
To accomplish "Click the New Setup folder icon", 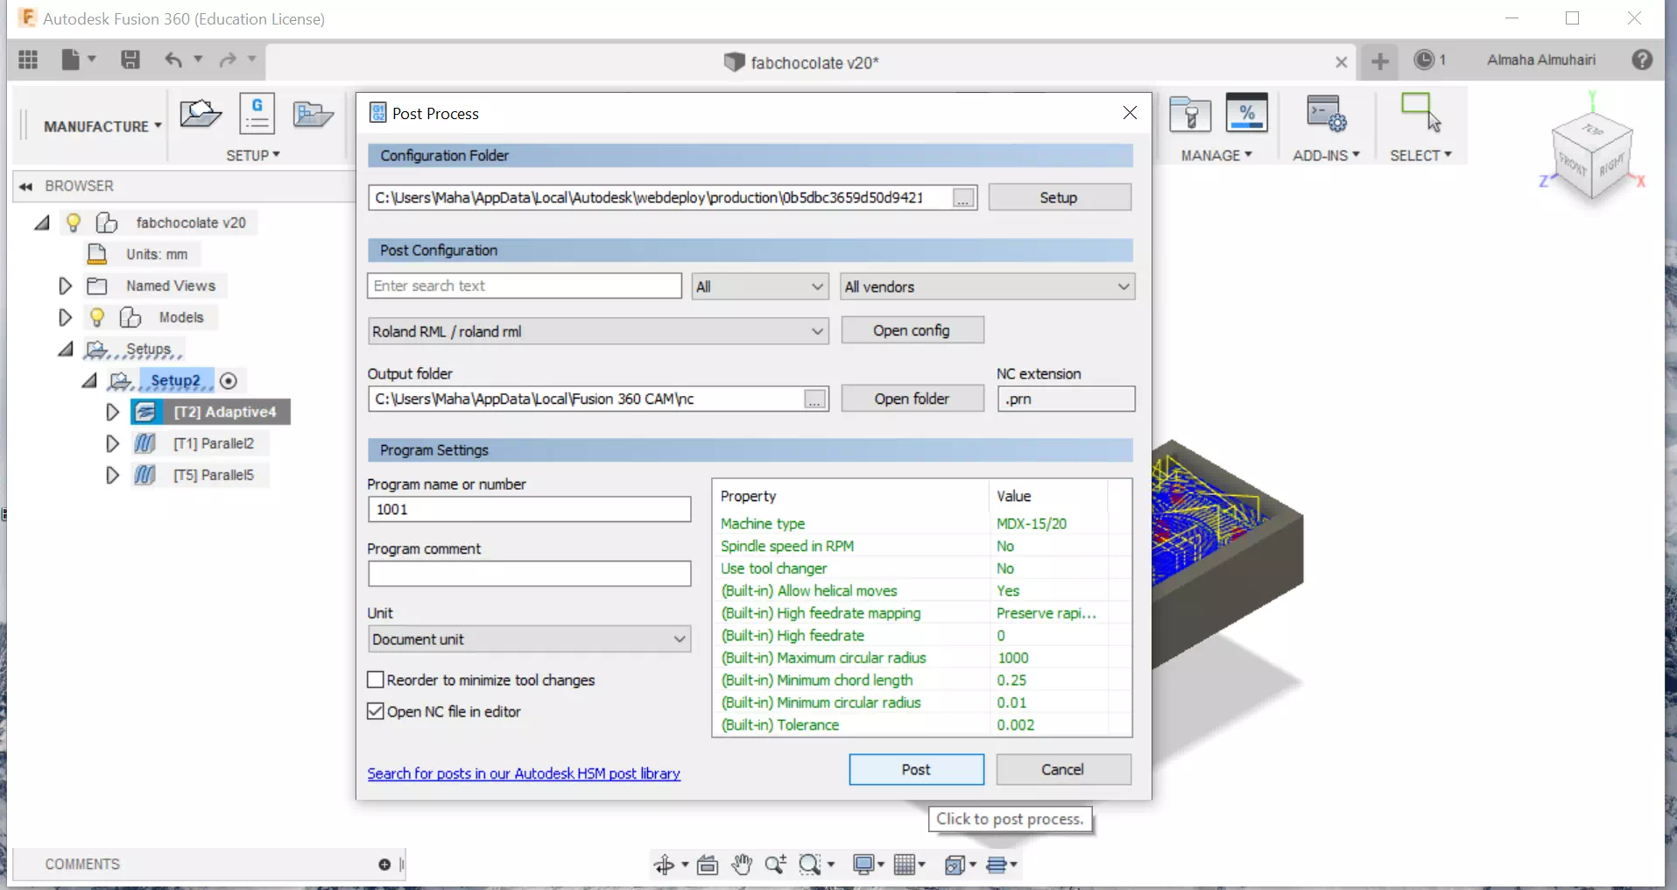I will pos(201,114).
